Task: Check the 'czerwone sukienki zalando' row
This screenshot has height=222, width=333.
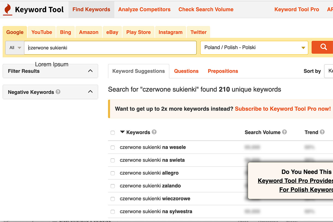Action: click(112, 186)
